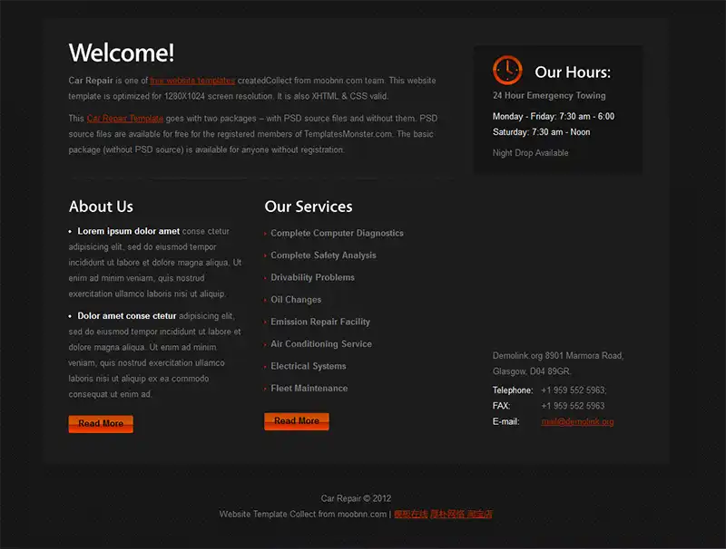Select Complete Computer Diagnostics service
This screenshot has width=726, height=549.
pos(337,234)
